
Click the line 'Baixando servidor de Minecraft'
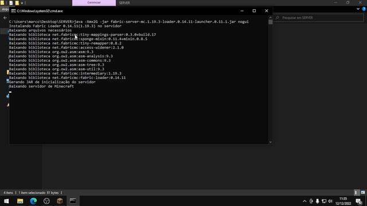pyautogui.click(x=41, y=86)
